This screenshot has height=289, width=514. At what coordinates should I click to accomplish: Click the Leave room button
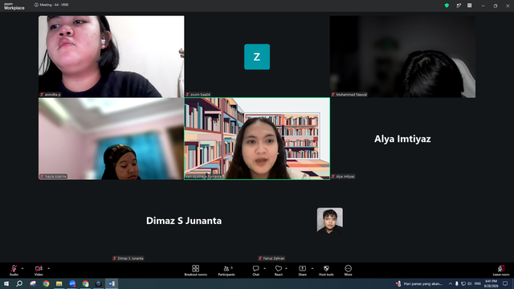501,271
